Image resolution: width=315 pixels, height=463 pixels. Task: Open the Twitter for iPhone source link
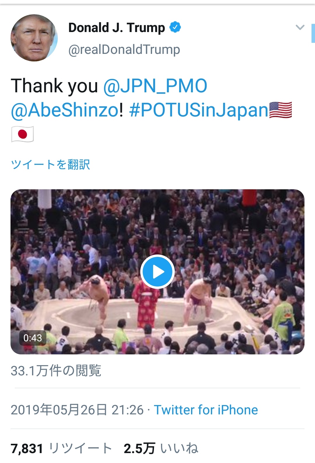point(206,410)
